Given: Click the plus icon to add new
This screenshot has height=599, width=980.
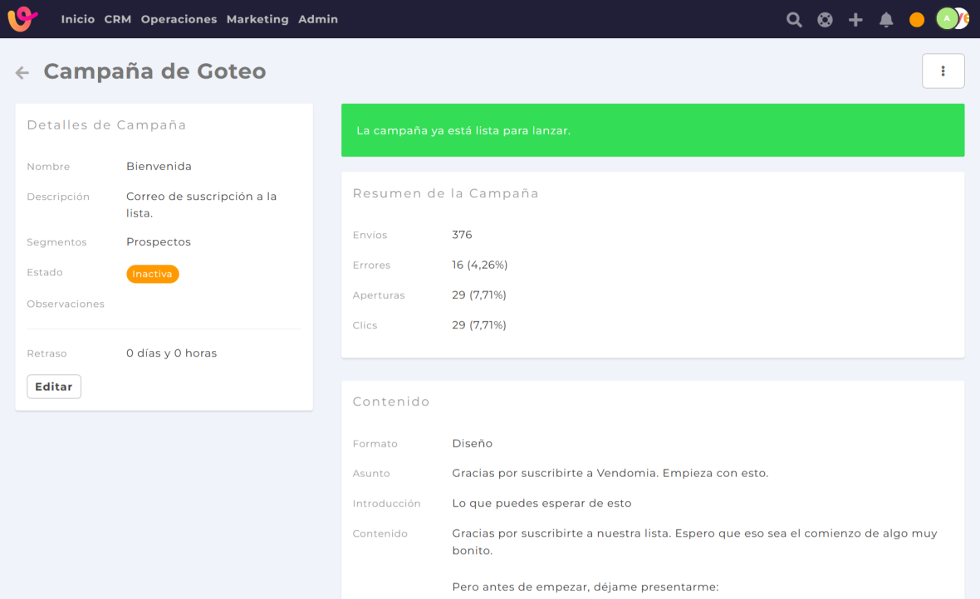Looking at the screenshot, I should [x=855, y=19].
